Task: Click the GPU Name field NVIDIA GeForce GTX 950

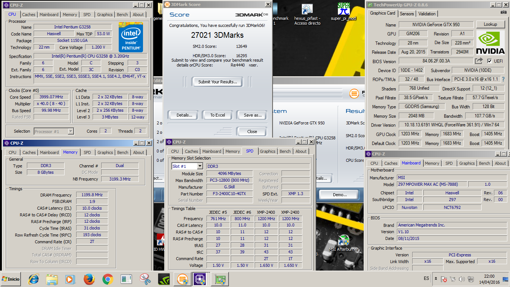Action: 436,25
